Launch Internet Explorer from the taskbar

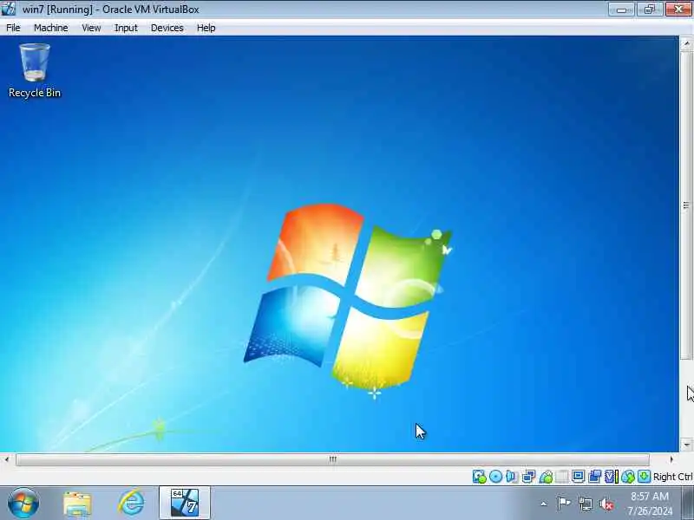(132, 503)
